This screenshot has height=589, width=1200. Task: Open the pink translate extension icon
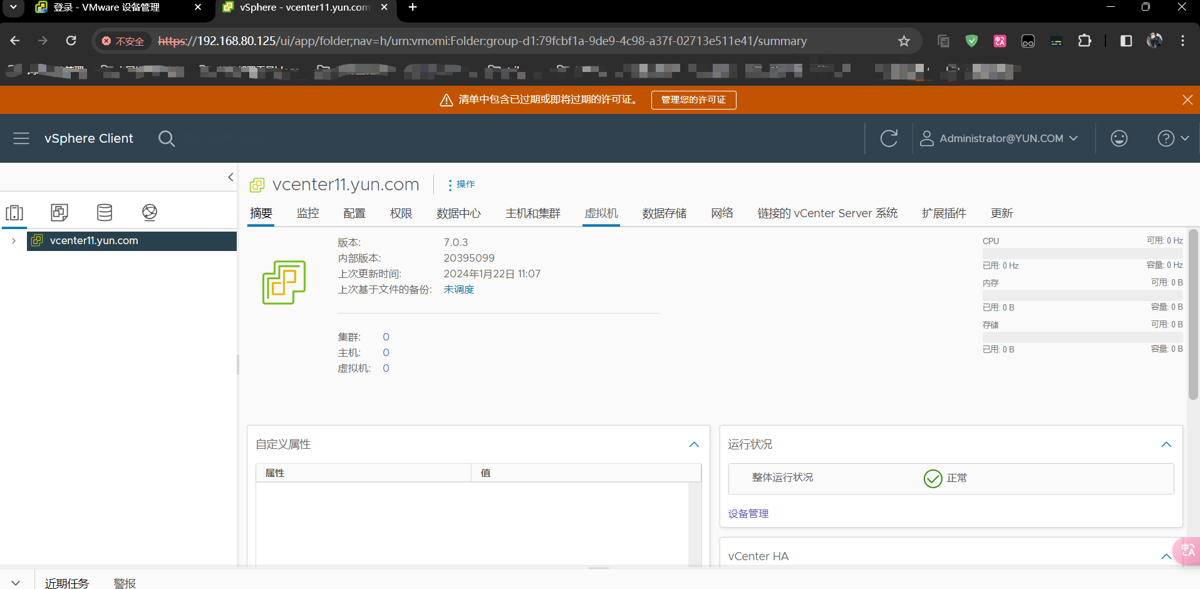pos(1000,41)
